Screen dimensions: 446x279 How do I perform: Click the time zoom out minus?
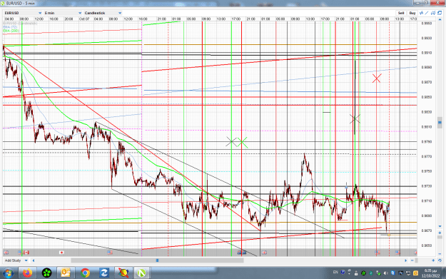(412, 260)
